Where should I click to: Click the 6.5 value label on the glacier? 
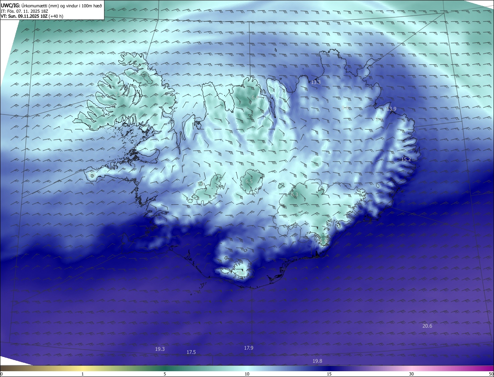pyautogui.click(x=249, y=181)
